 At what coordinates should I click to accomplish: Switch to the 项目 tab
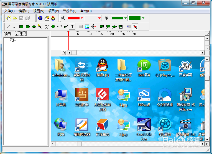(x=7, y=34)
